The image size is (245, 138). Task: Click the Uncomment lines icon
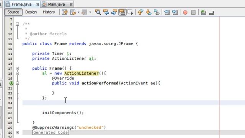(x=212, y=13)
